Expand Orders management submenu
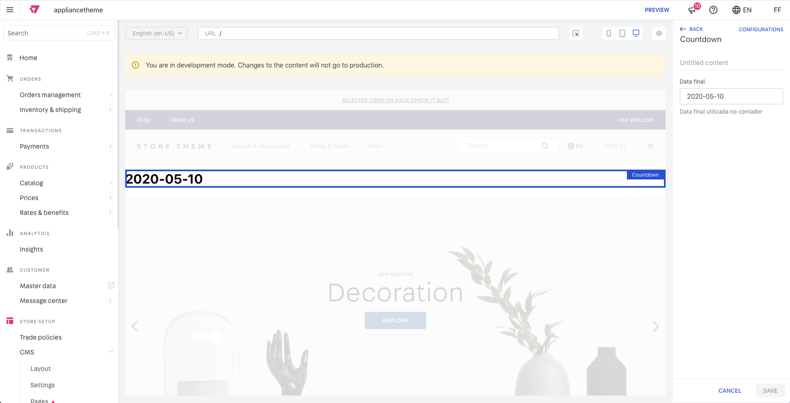 point(110,95)
